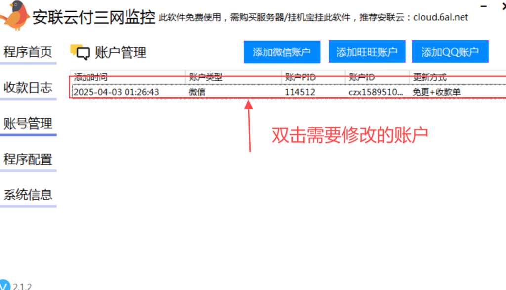Click the 账户管理 heading
The width and height of the screenshot is (506, 290).
click(x=121, y=52)
